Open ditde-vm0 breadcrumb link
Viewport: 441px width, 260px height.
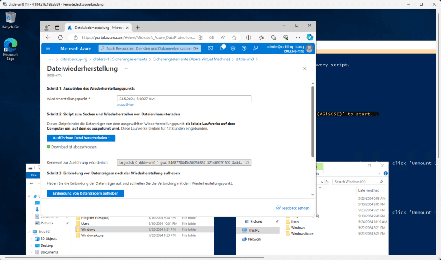245,59
